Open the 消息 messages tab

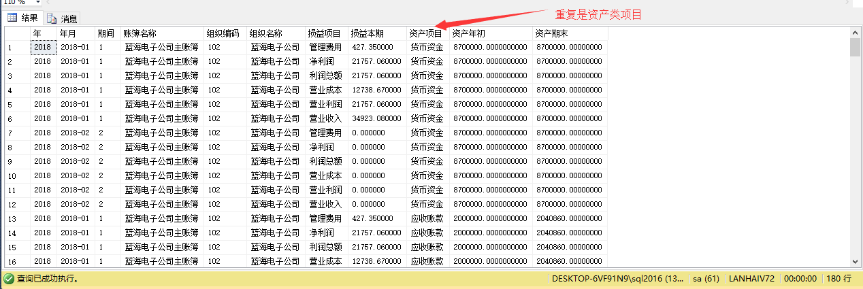[63, 19]
